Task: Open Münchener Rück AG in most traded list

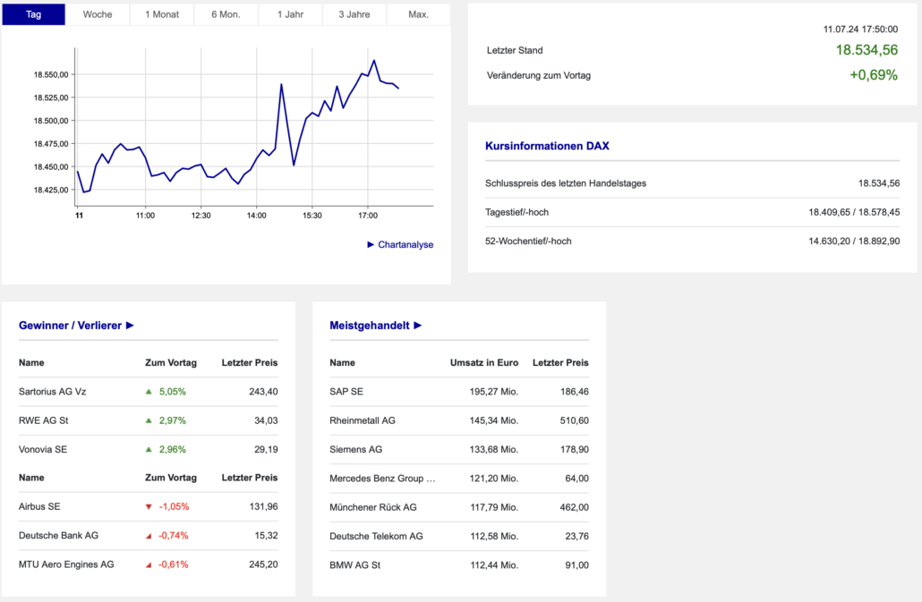Action: [x=372, y=507]
